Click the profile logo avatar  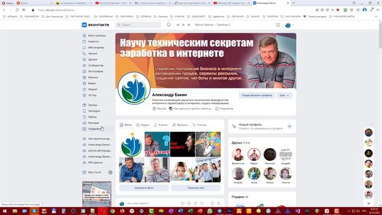(x=134, y=88)
